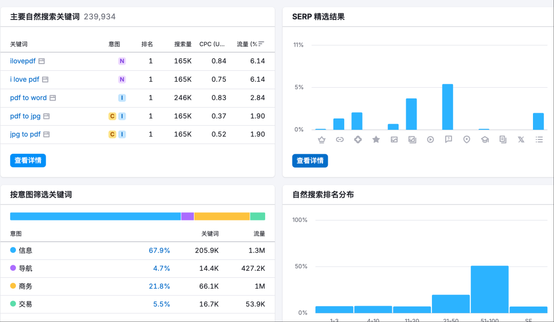Select the bulleted list SERP icon
The width and height of the screenshot is (554, 322).
[x=539, y=140]
